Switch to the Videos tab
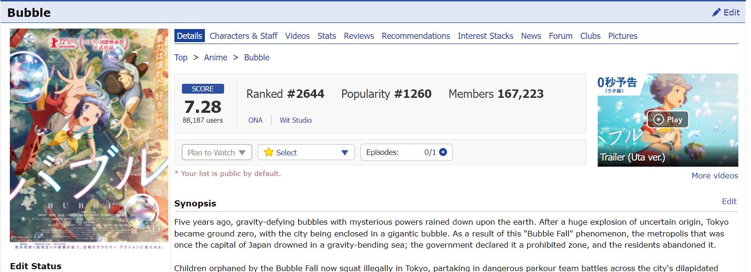 click(297, 36)
